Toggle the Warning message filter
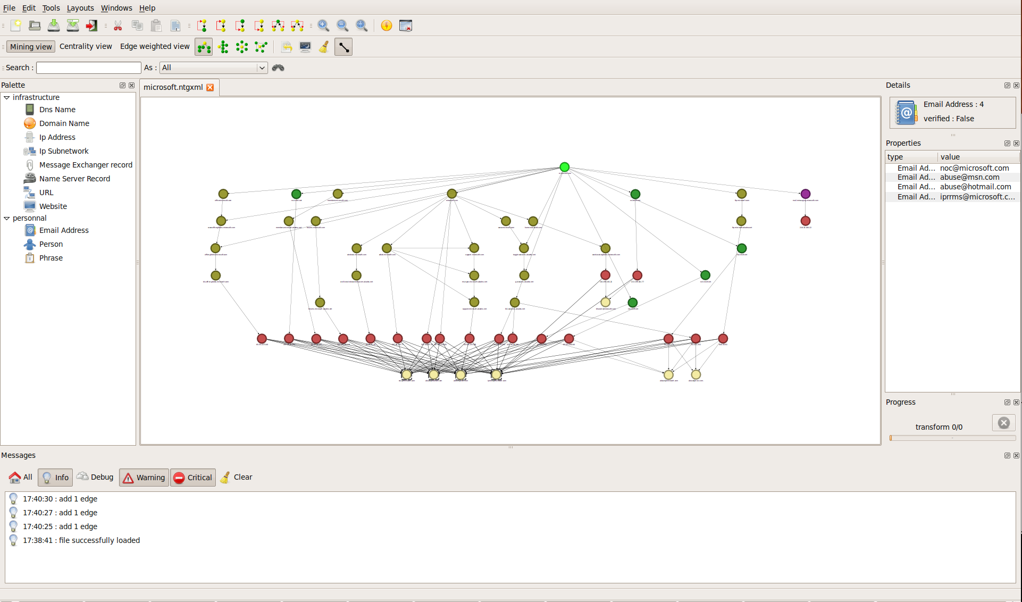 point(144,478)
